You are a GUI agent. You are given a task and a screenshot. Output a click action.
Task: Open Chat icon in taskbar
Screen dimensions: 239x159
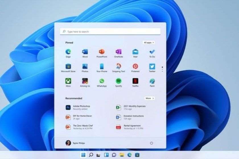click(x=114, y=155)
